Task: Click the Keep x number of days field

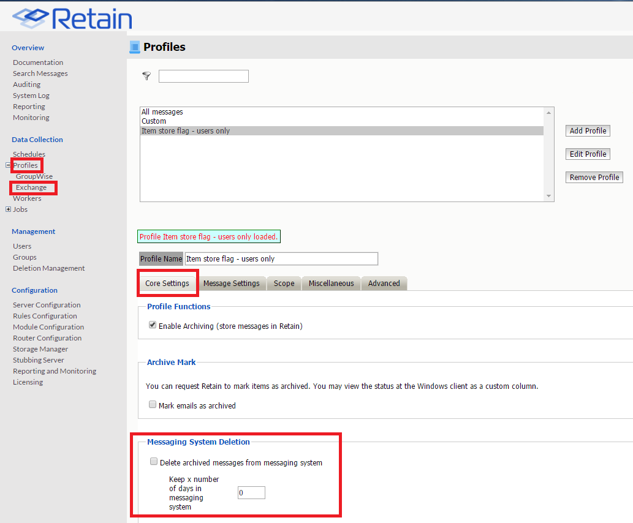Action: (x=251, y=493)
